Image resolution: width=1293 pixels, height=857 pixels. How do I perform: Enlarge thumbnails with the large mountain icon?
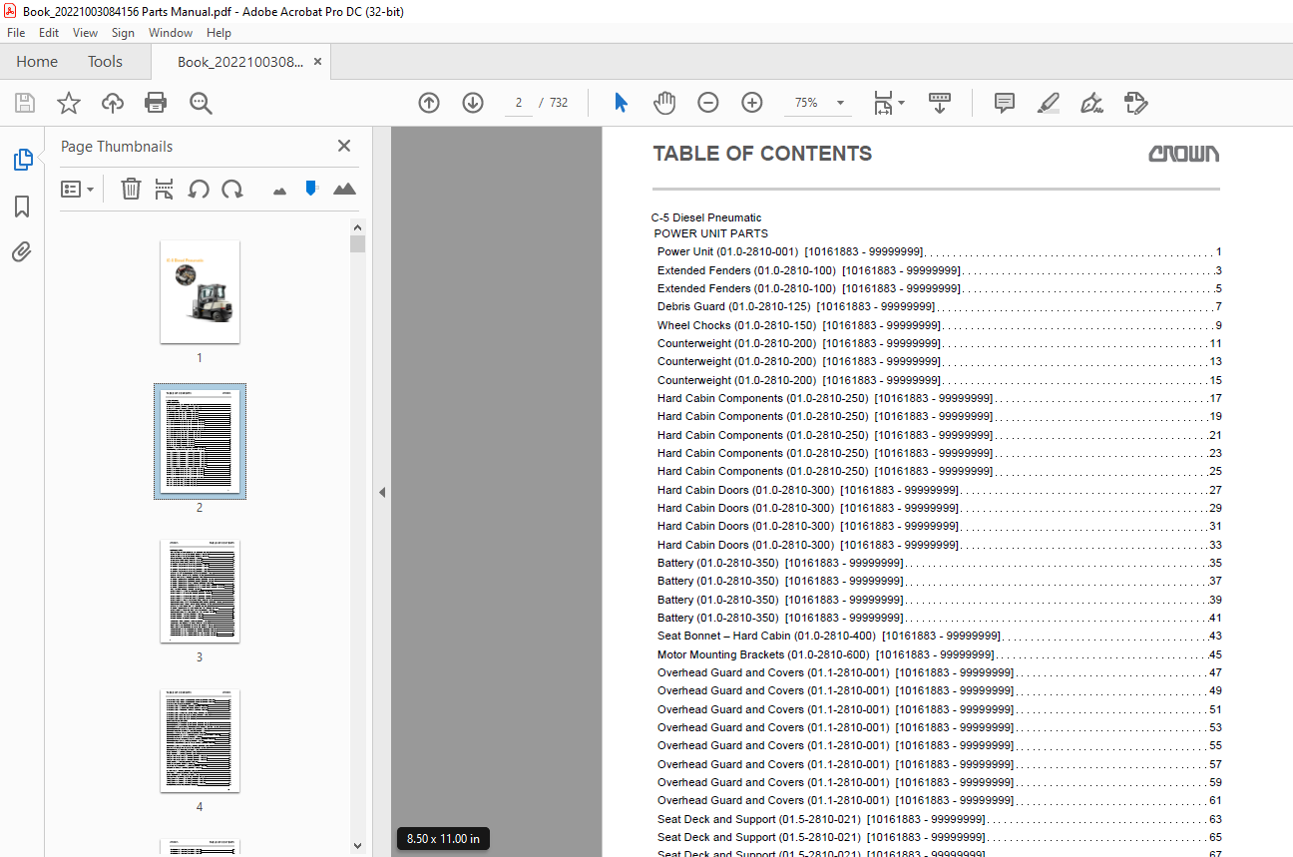coord(344,189)
